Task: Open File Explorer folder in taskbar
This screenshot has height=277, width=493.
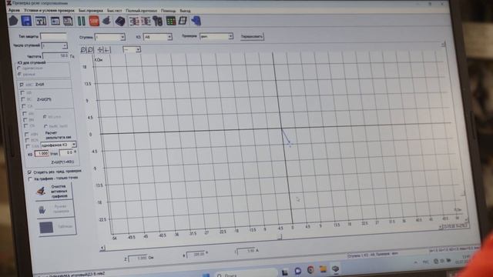Action: pyautogui.click(x=324, y=269)
